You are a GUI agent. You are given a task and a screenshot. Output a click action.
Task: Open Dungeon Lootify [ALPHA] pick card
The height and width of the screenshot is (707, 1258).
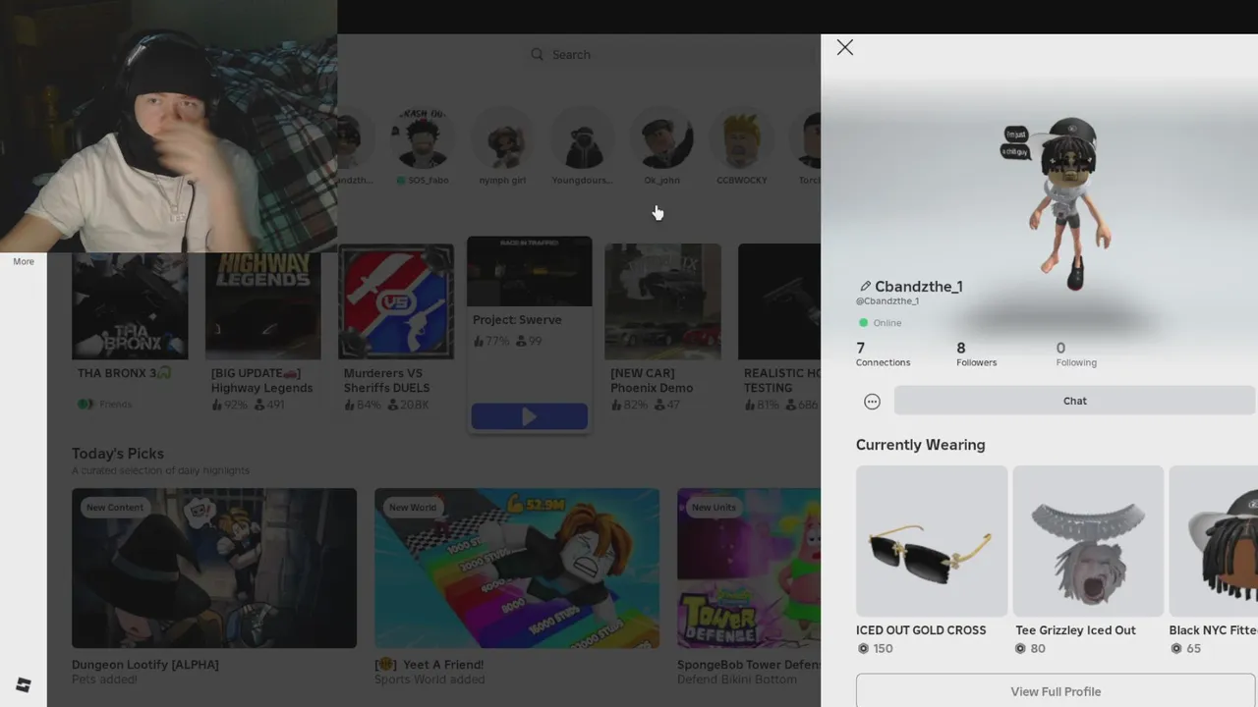click(x=214, y=568)
